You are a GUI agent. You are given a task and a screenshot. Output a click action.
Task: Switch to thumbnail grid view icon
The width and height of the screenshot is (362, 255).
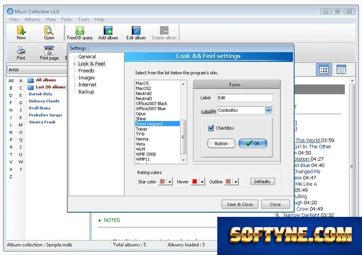323,70
